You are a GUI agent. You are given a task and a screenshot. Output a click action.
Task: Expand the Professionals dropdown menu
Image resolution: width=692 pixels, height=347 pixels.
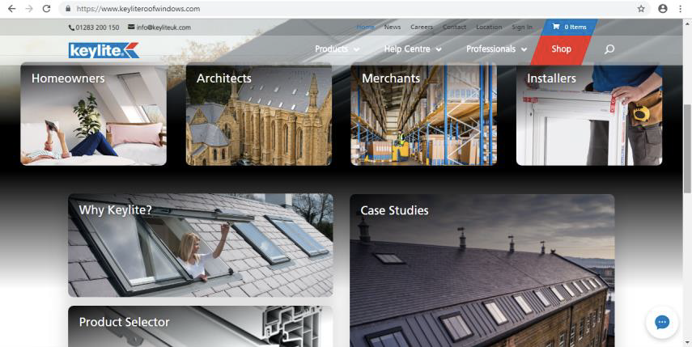(496, 49)
